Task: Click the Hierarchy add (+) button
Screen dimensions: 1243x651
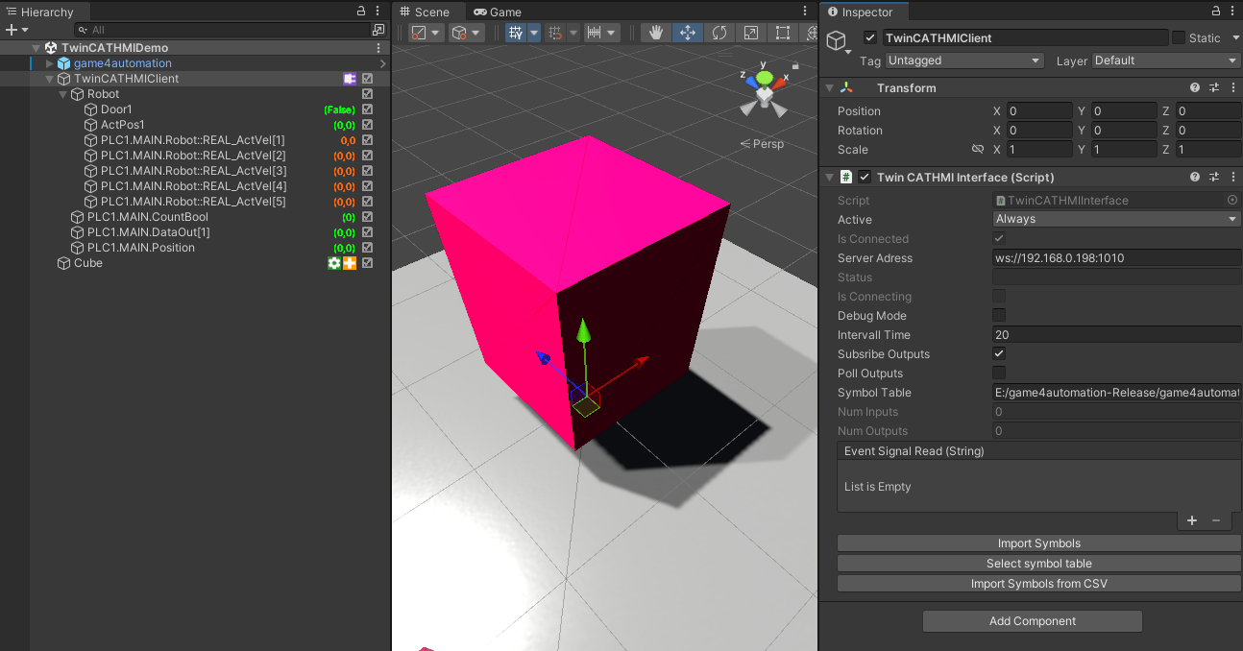Action: click(12, 30)
